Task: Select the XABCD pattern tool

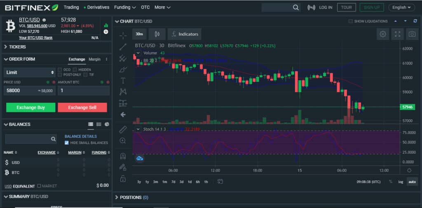Action: pyautogui.click(x=123, y=92)
